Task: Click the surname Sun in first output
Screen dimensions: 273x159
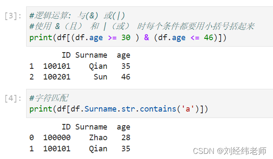Action: click(100, 77)
